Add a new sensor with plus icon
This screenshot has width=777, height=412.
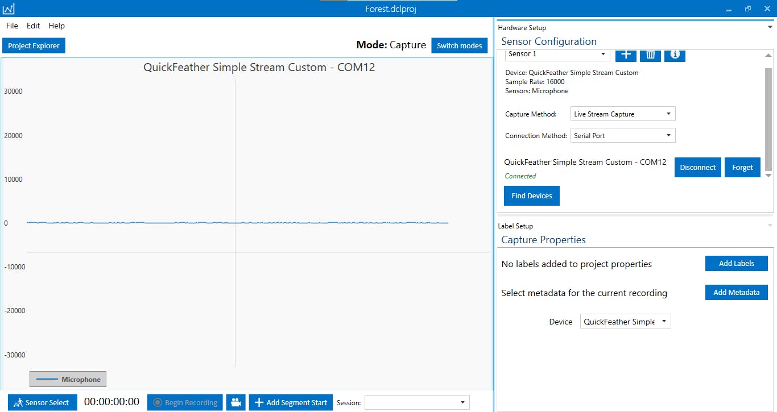click(x=626, y=55)
